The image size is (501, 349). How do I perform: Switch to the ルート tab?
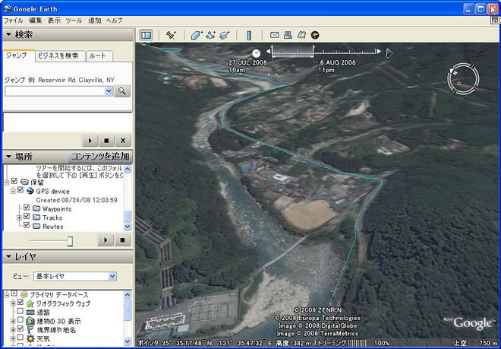(x=99, y=56)
